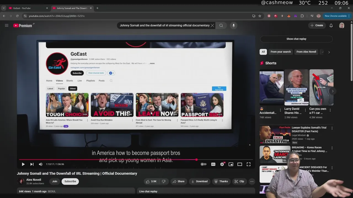
Task: Open options for Lawyer Explains video
Action: [332, 128]
